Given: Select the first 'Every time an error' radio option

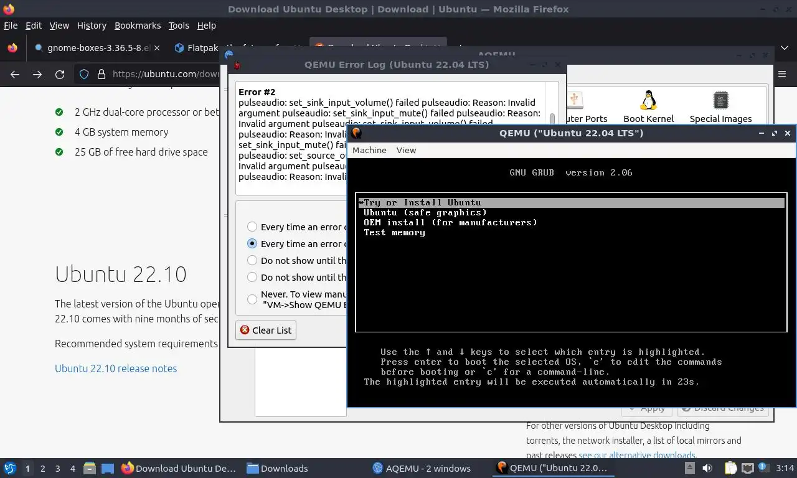Looking at the screenshot, I should [x=252, y=227].
